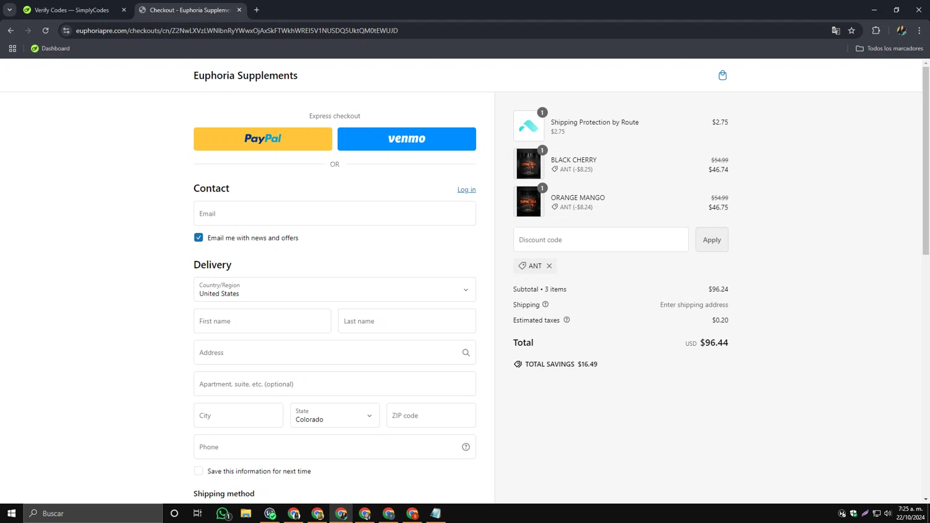Pay with the Venmo express button

click(x=407, y=139)
